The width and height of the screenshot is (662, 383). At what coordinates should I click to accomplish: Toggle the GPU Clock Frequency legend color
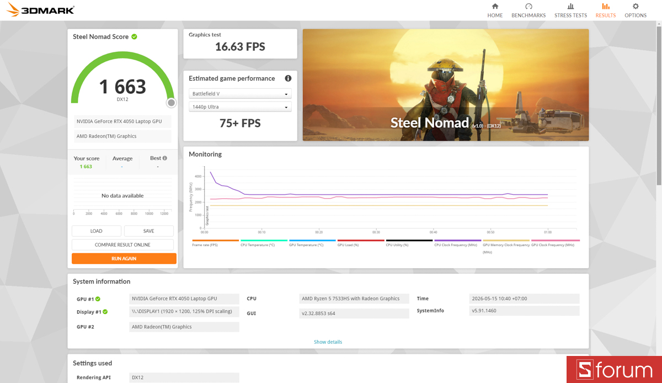(x=555, y=241)
